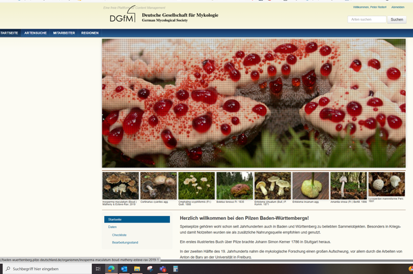
Task: Open Outlook from the taskbar
Action: coord(124,269)
